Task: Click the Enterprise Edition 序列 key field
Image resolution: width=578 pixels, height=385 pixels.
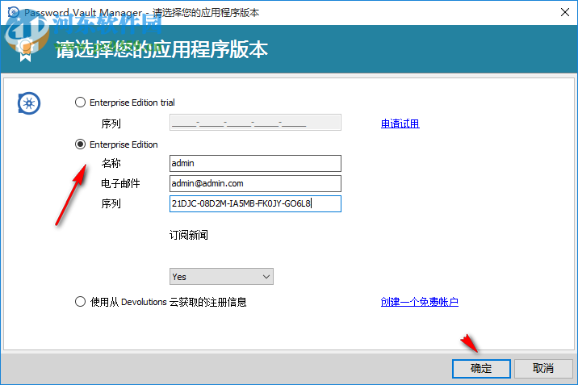Action: pos(255,203)
